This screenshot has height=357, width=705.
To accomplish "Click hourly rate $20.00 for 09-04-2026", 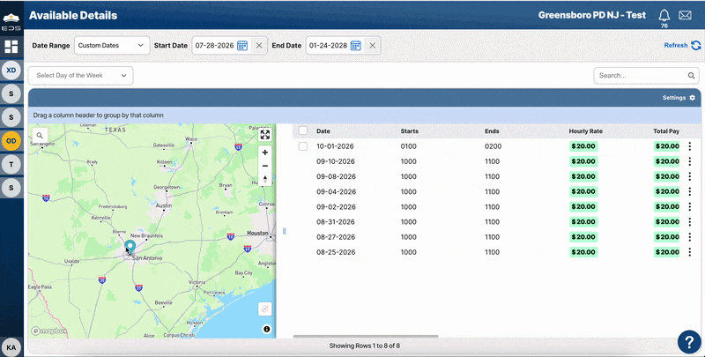I will (583, 191).
